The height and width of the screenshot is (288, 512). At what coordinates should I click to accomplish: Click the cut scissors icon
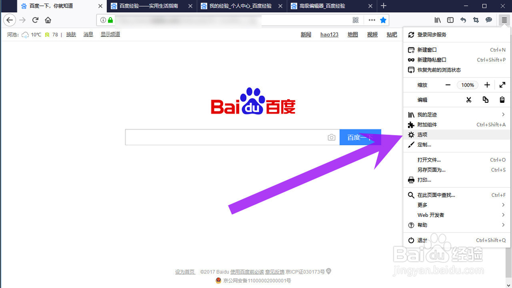[x=468, y=100]
